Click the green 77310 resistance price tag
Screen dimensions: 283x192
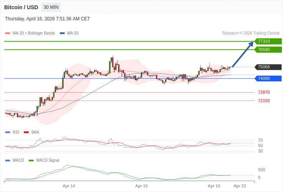click(268, 41)
